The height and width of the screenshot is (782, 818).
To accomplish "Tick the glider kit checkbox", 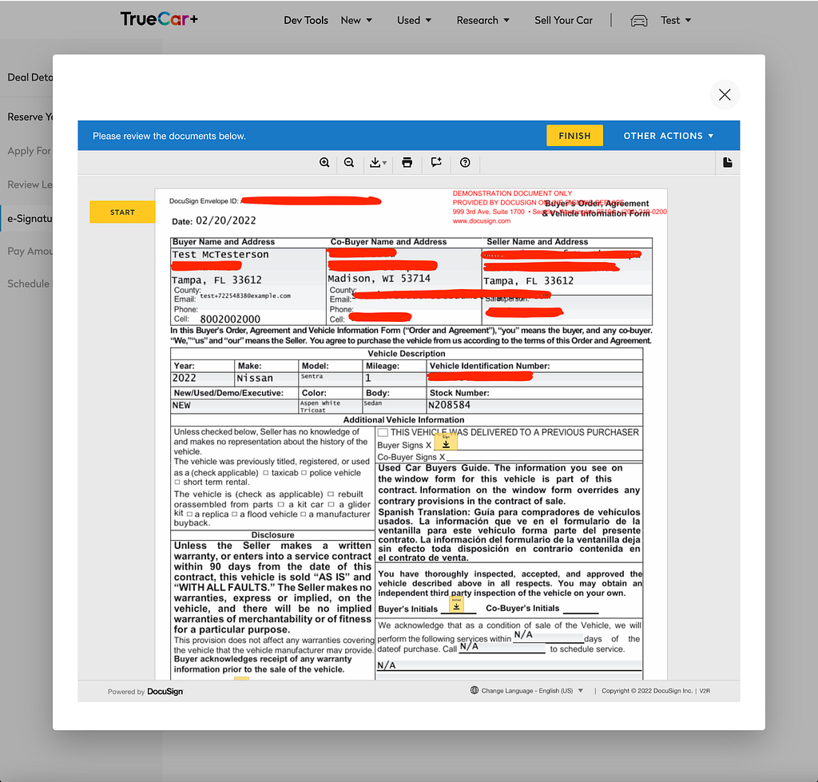I will [332, 505].
